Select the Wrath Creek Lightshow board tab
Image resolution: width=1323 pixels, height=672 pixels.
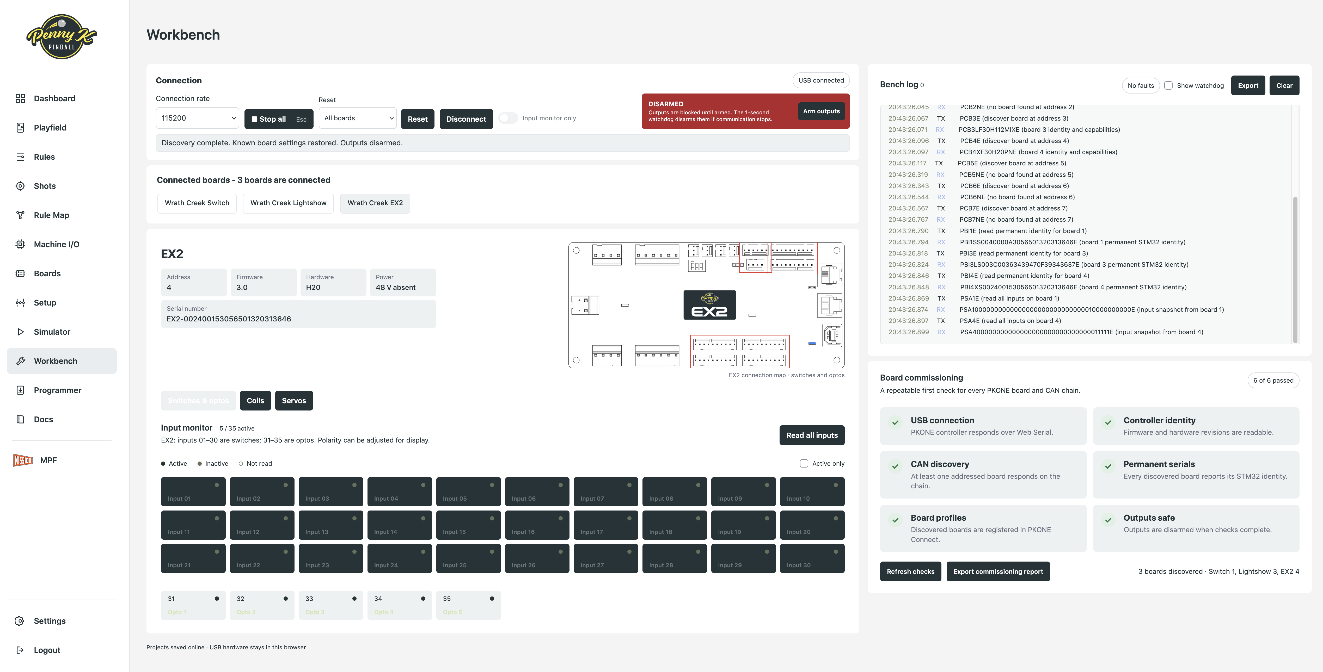coord(288,203)
